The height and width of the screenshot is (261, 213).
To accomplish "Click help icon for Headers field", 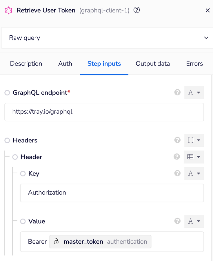I will click(x=178, y=140).
